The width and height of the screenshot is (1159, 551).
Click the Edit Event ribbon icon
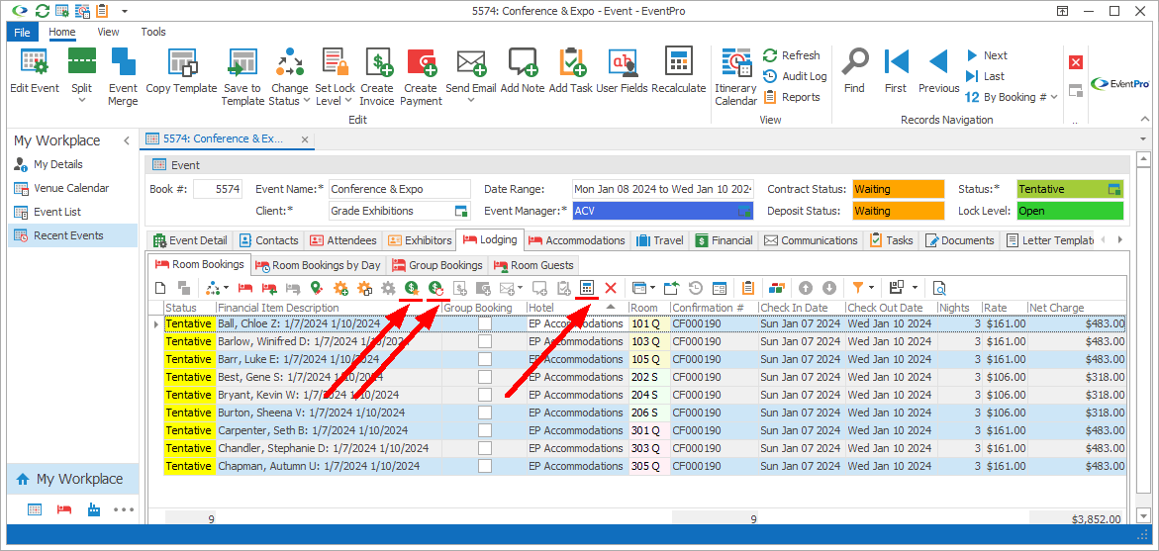pos(35,61)
